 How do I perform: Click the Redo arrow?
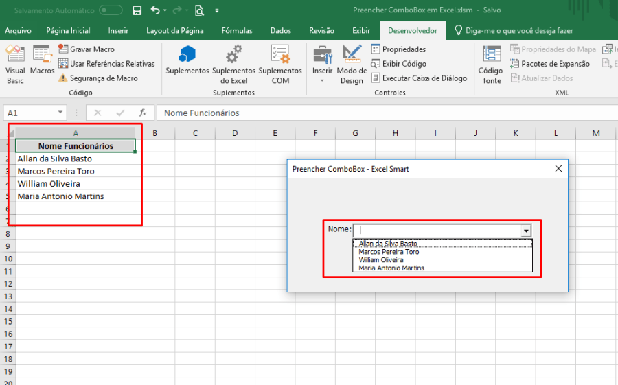tap(177, 11)
